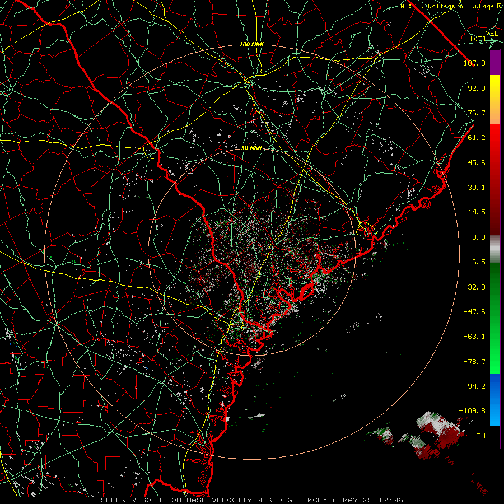
Task: Click the -78.7 legend value
Action: coord(474,362)
